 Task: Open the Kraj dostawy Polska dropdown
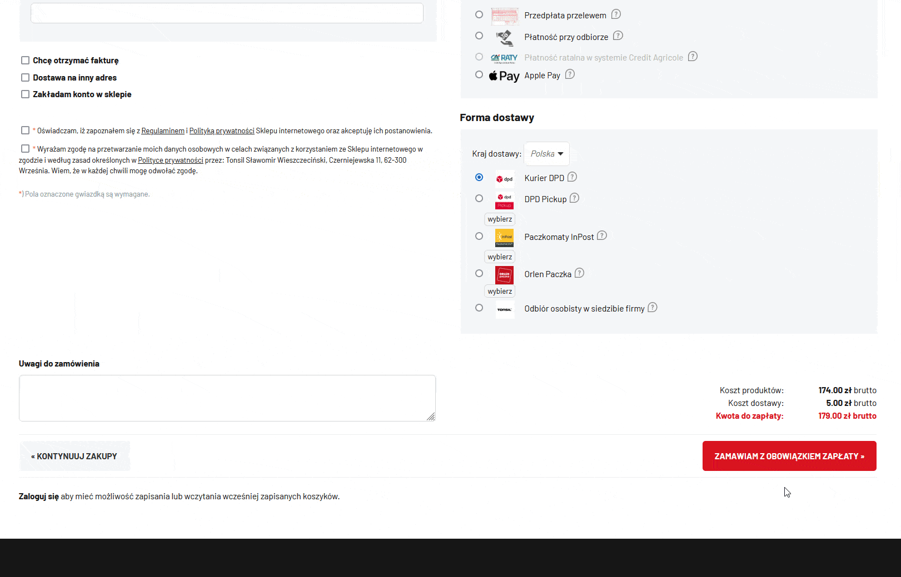click(x=546, y=154)
